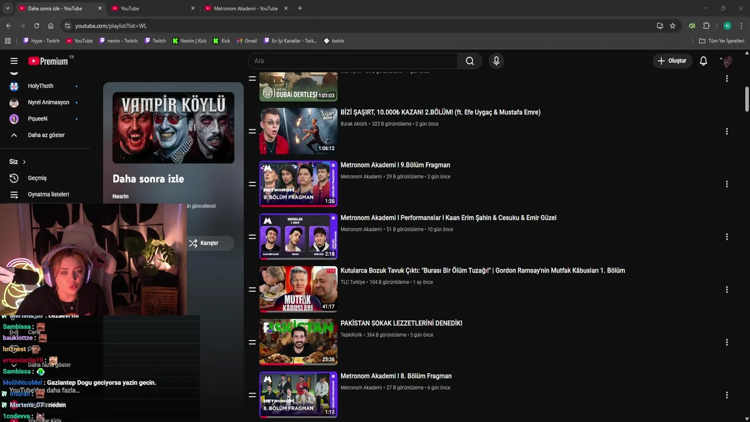The image size is (750, 422).
Task: Open PAKİSTAN SOKAK LEZZETLERİNİ DENEDİK title
Action: pos(401,323)
